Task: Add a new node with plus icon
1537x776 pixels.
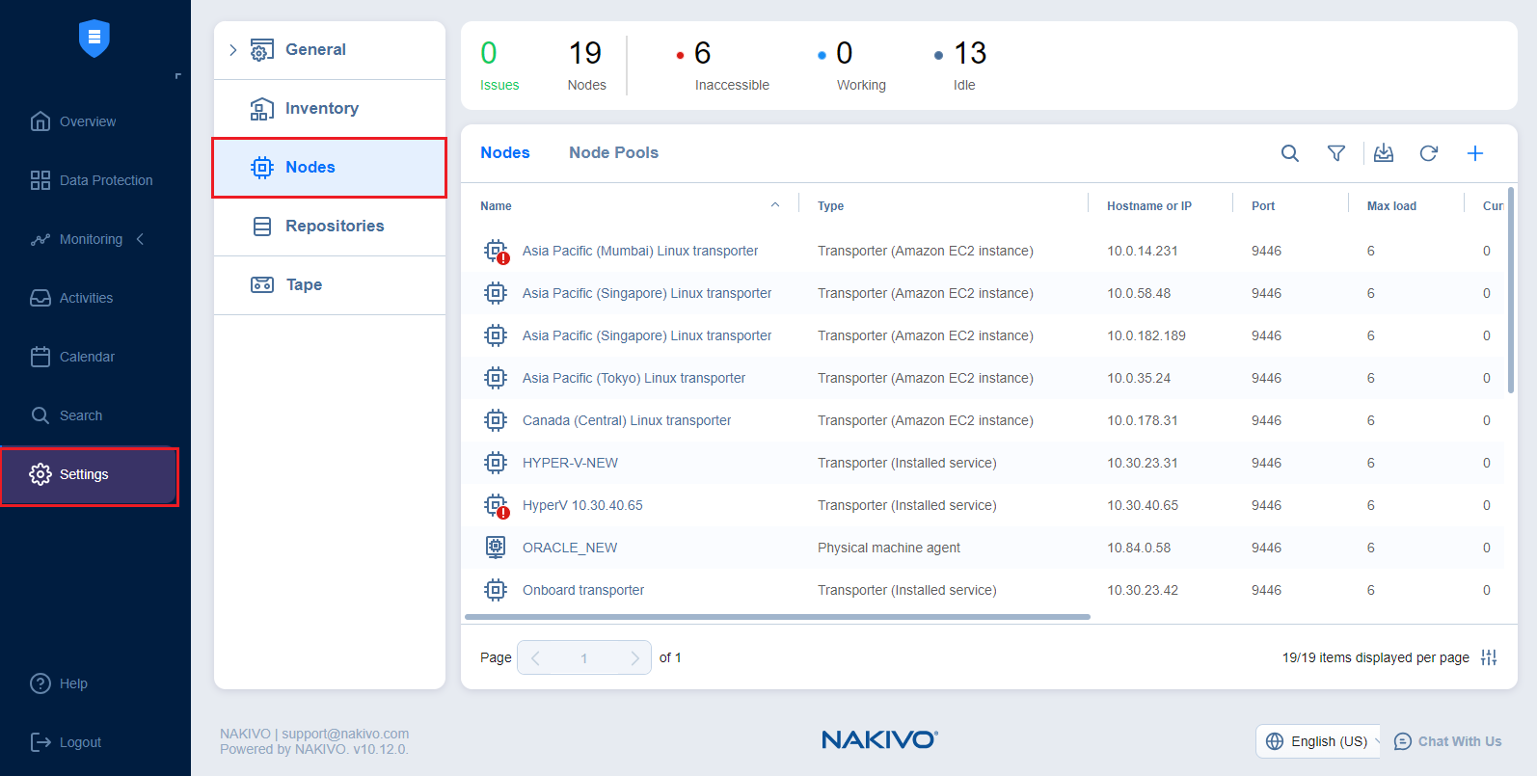Action: 1474,153
